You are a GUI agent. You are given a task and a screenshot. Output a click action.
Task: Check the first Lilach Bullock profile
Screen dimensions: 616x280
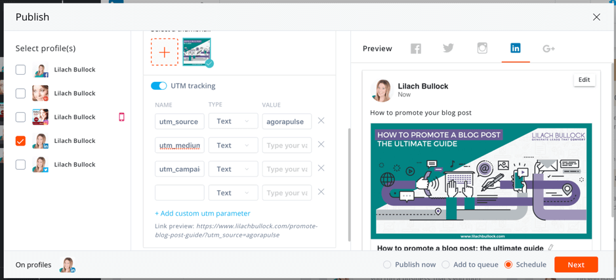pyautogui.click(x=21, y=70)
